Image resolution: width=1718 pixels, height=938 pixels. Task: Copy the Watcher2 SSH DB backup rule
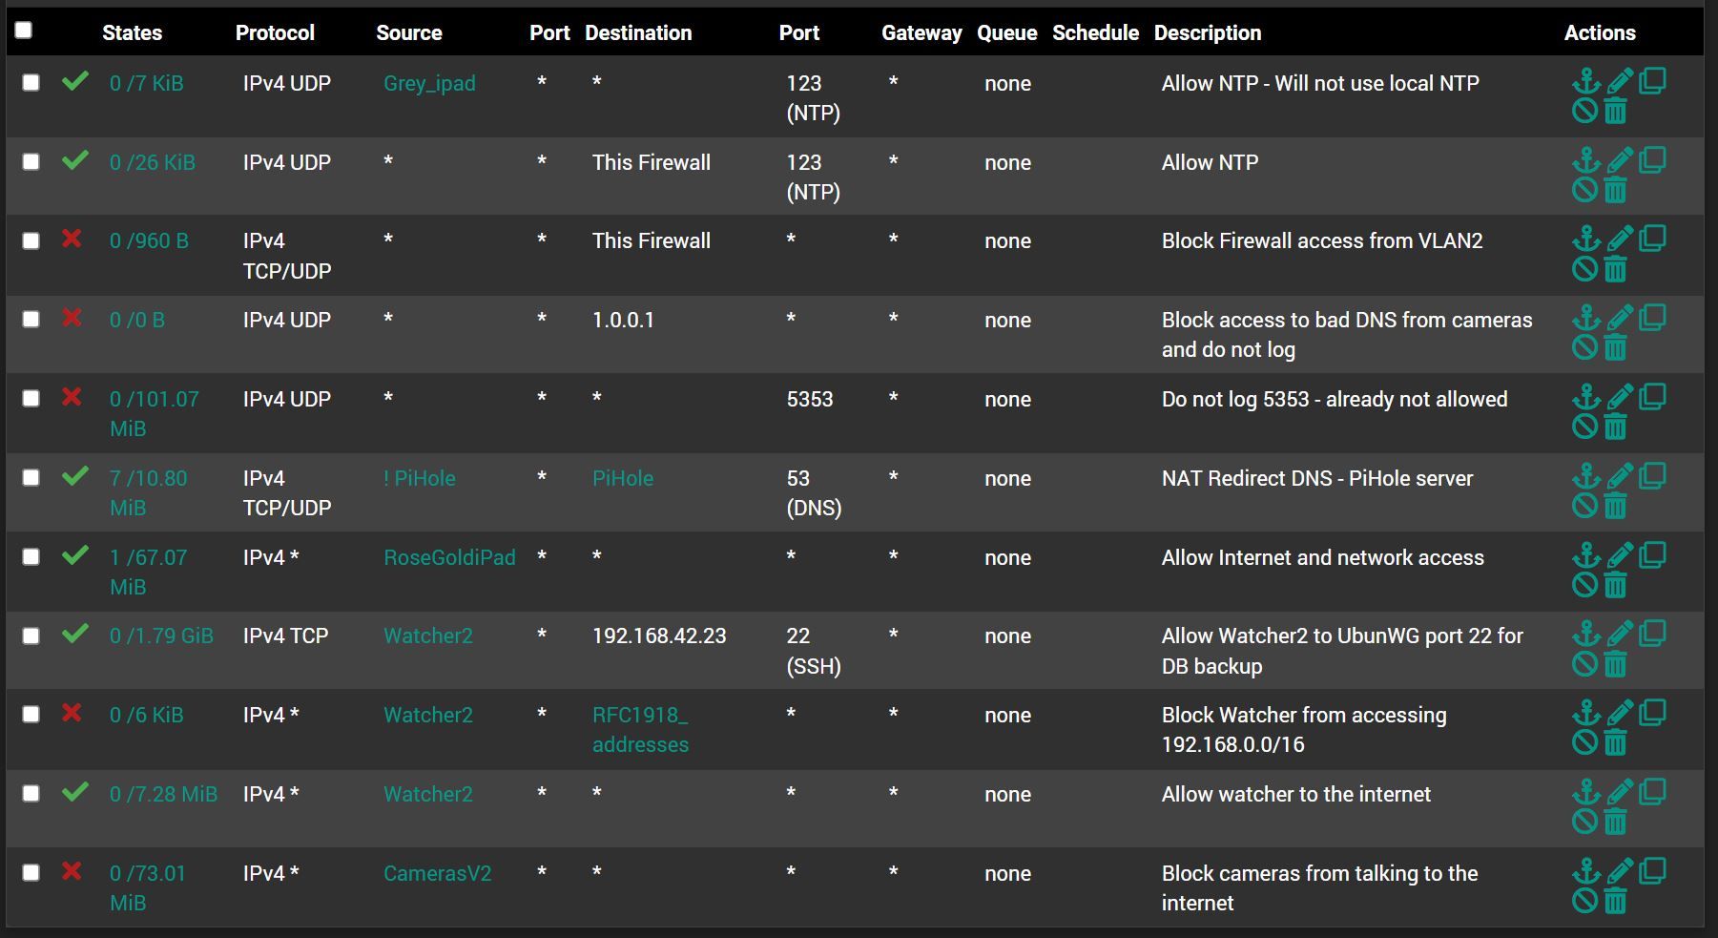point(1652,633)
